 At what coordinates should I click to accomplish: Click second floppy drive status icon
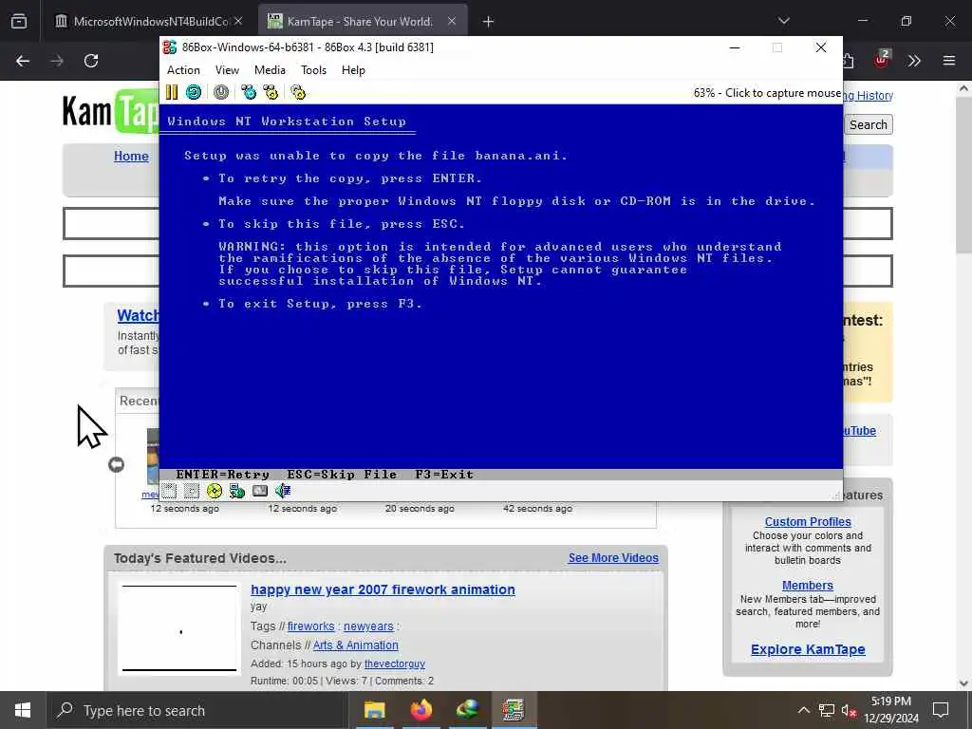(x=192, y=491)
